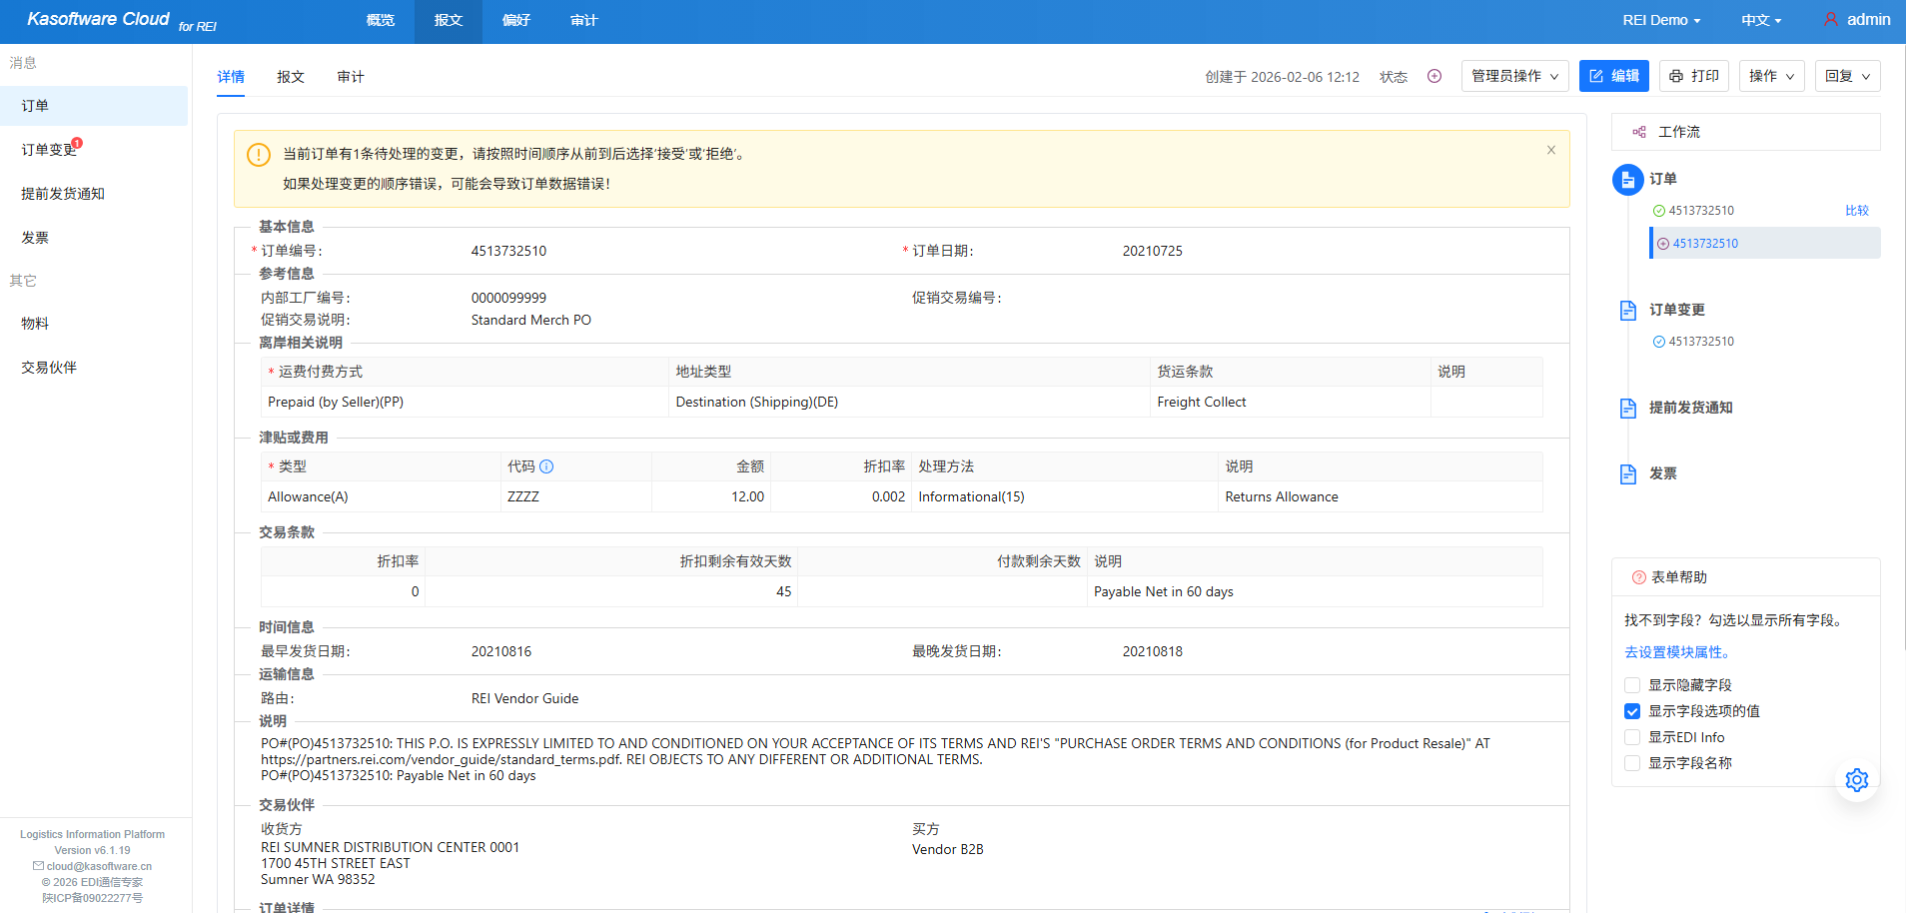
Task: Click the 发票 workflow document icon
Action: [1627, 474]
